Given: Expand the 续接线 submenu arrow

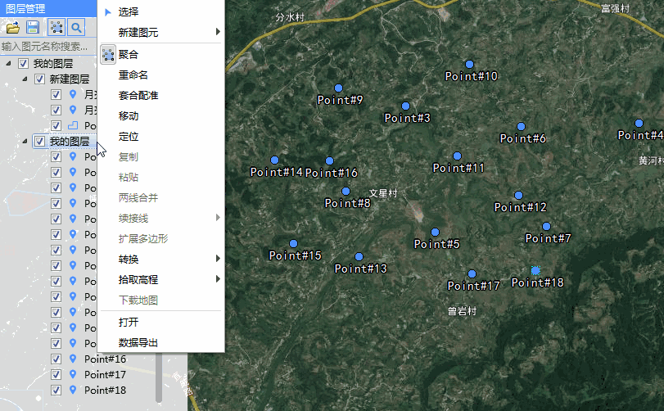Looking at the screenshot, I should pyautogui.click(x=218, y=218).
